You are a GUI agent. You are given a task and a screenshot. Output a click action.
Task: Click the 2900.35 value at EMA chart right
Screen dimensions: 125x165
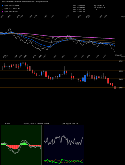[x=118, y=55]
